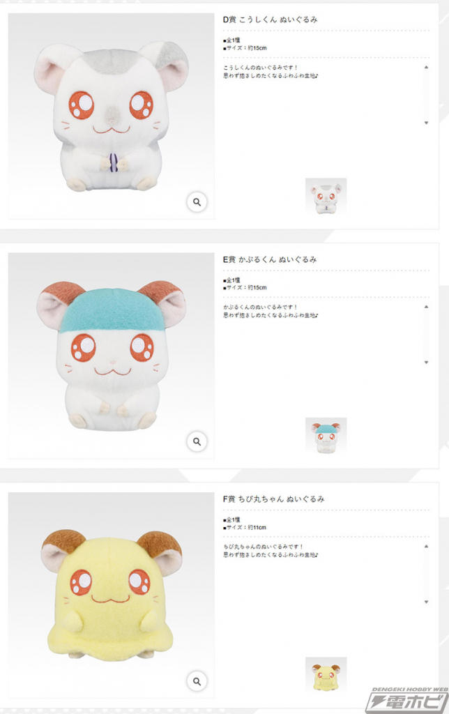Select the gray hamster thumbnail
449x714 pixels.
click(x=326, y=197)
